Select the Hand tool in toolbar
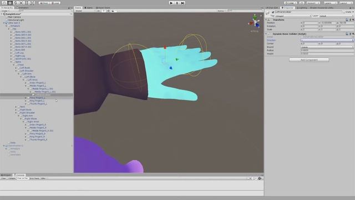Screen dimensions: 355x200 click(4, 3)
